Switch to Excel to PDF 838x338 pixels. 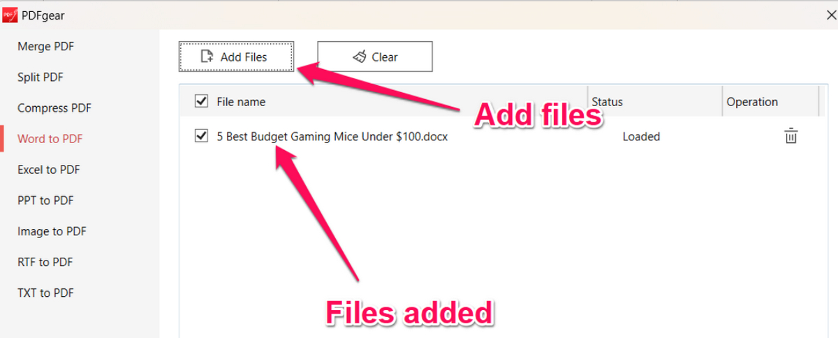[x=50, y=170]
